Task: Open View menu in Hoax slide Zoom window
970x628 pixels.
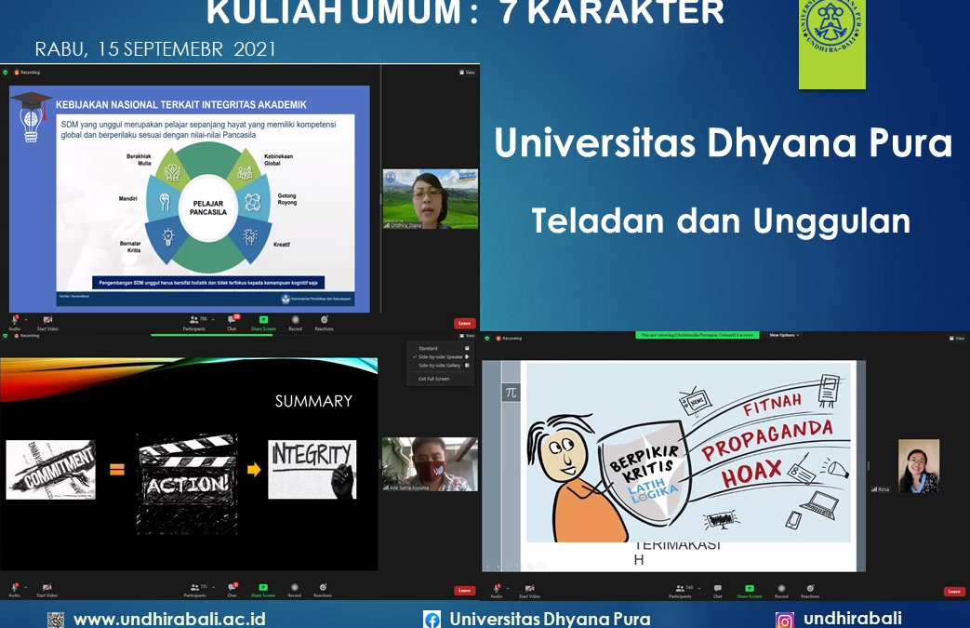Action: point(957,339)
